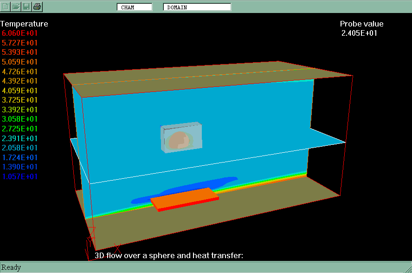Click the New file toolbar icon
412x273 pixels.
tap(6, 6)
